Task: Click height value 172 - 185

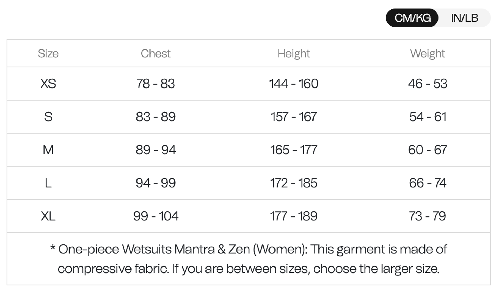Action: tap(294, 183)
